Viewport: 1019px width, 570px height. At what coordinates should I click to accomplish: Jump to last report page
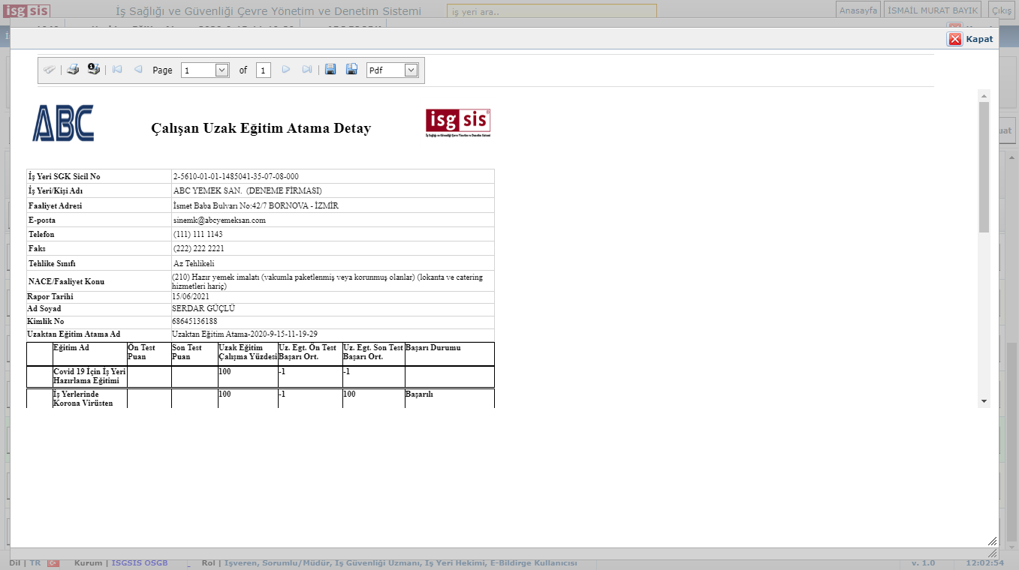tap(307, 70)
